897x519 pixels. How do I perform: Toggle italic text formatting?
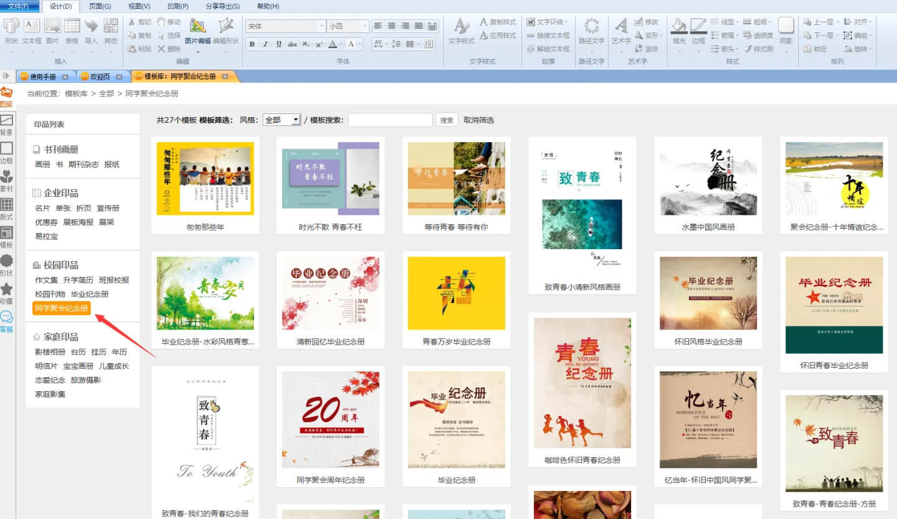(x=265, y=44)
